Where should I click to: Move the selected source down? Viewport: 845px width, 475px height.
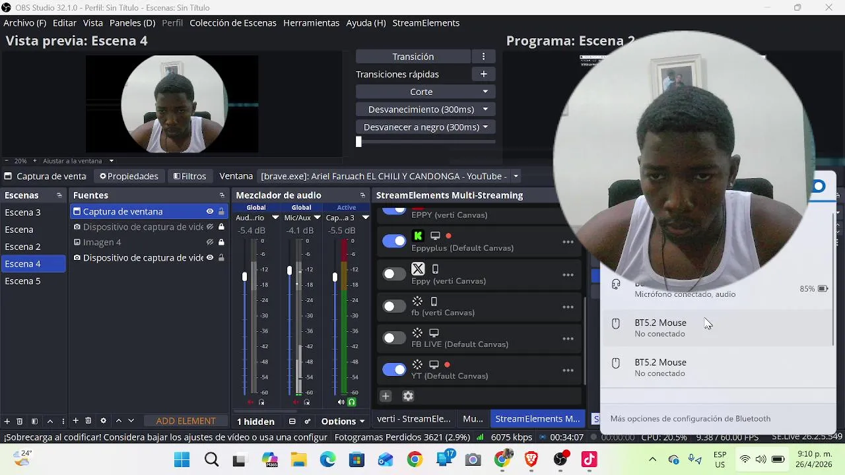(x=131, y=421)
